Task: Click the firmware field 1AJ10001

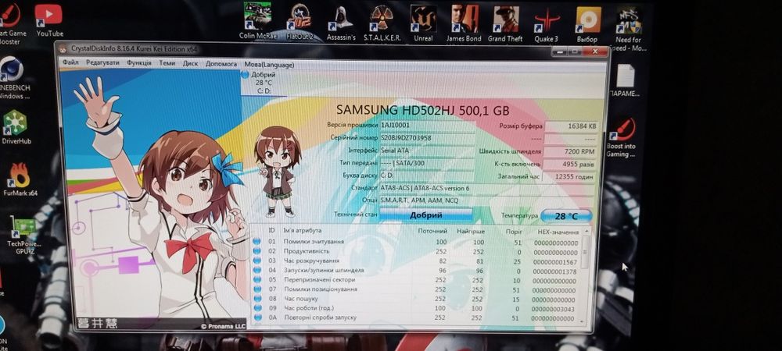Action: (427, 126)
